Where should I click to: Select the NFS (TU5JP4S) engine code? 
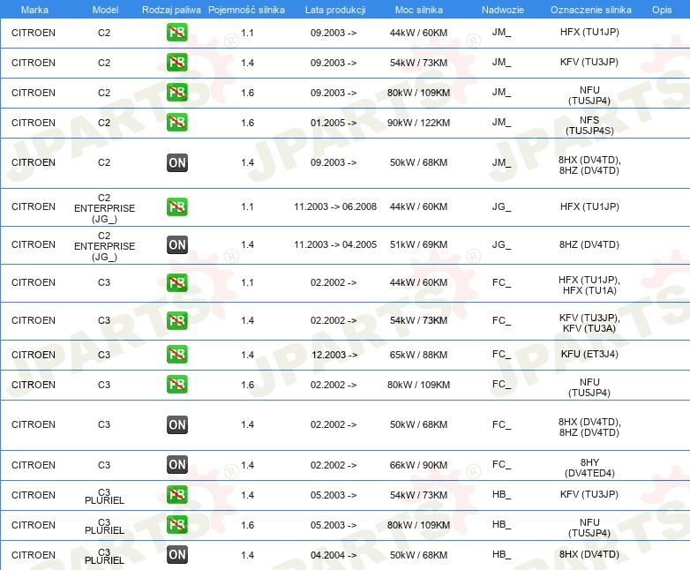point(589,125)
